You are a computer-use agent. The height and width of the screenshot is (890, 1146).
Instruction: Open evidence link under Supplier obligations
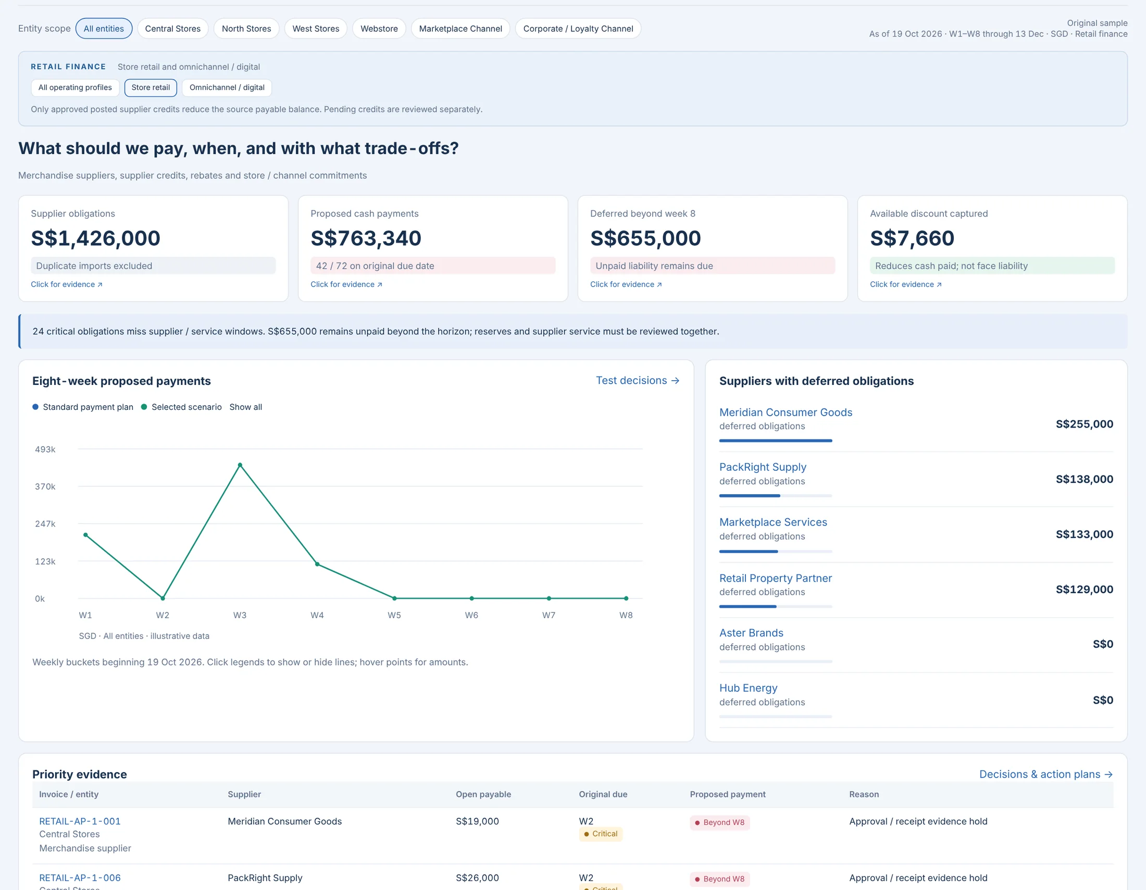pyautogui.click(x=67, y=284)
